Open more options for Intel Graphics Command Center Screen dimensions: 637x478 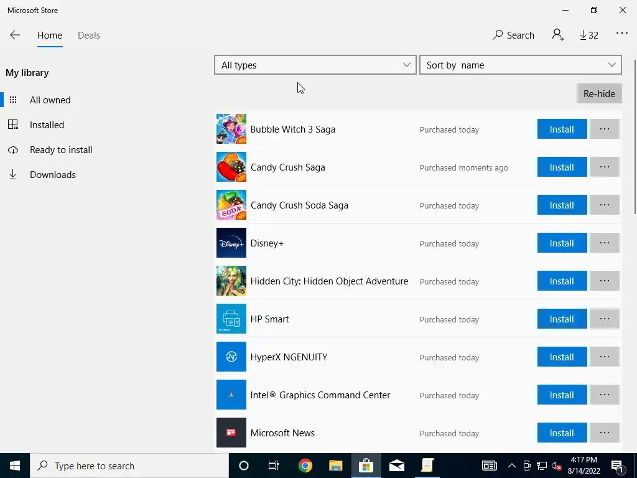pyautogui.click(x=605, y=395)
